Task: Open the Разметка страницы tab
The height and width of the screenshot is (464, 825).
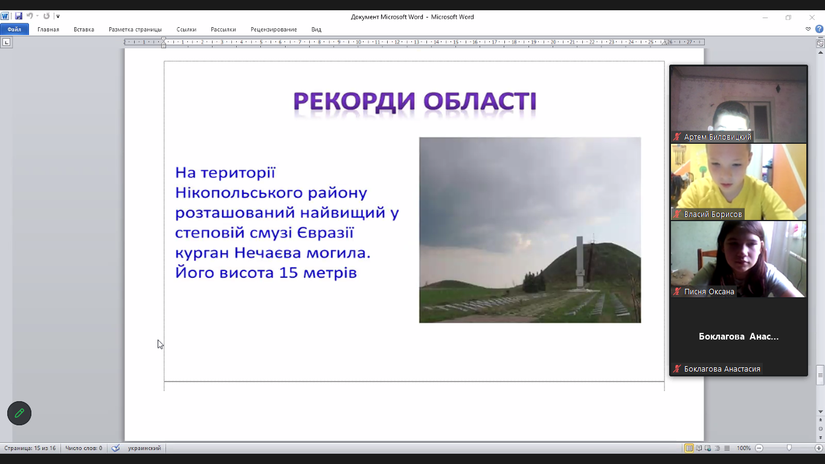Action: pyautogui.click(x=135, y=29)
